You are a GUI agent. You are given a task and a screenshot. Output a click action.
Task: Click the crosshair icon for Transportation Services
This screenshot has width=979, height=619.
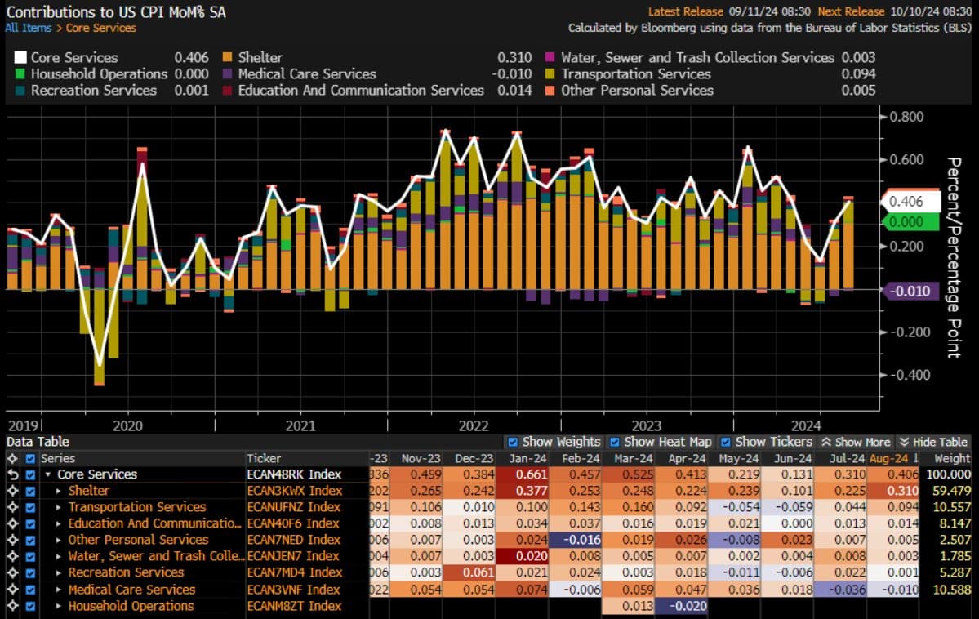click(x=11, y=507)
